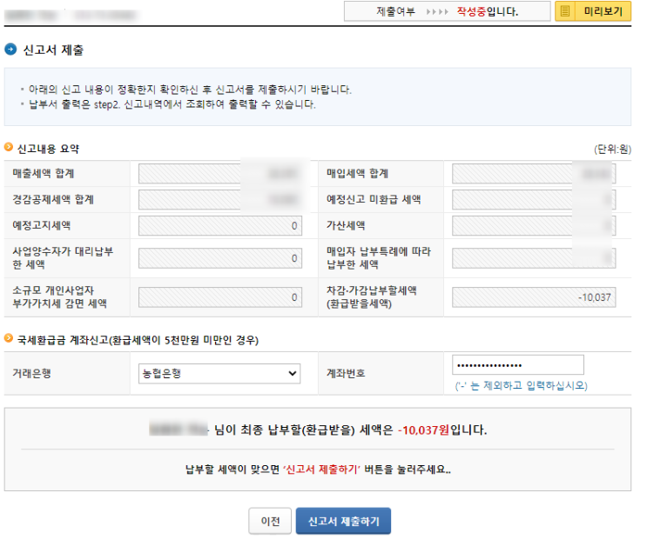
Task: Click the '아래의 신고 내용이 정확한지' instruction line
Action: click(x=190, y=90)
